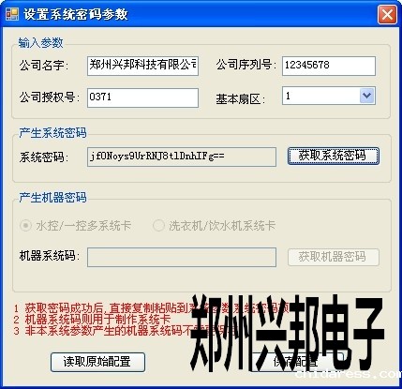Screen dimensions: 402x389
Task: Click the 产生系统密码 group title
Action: (x=52, y=133)
